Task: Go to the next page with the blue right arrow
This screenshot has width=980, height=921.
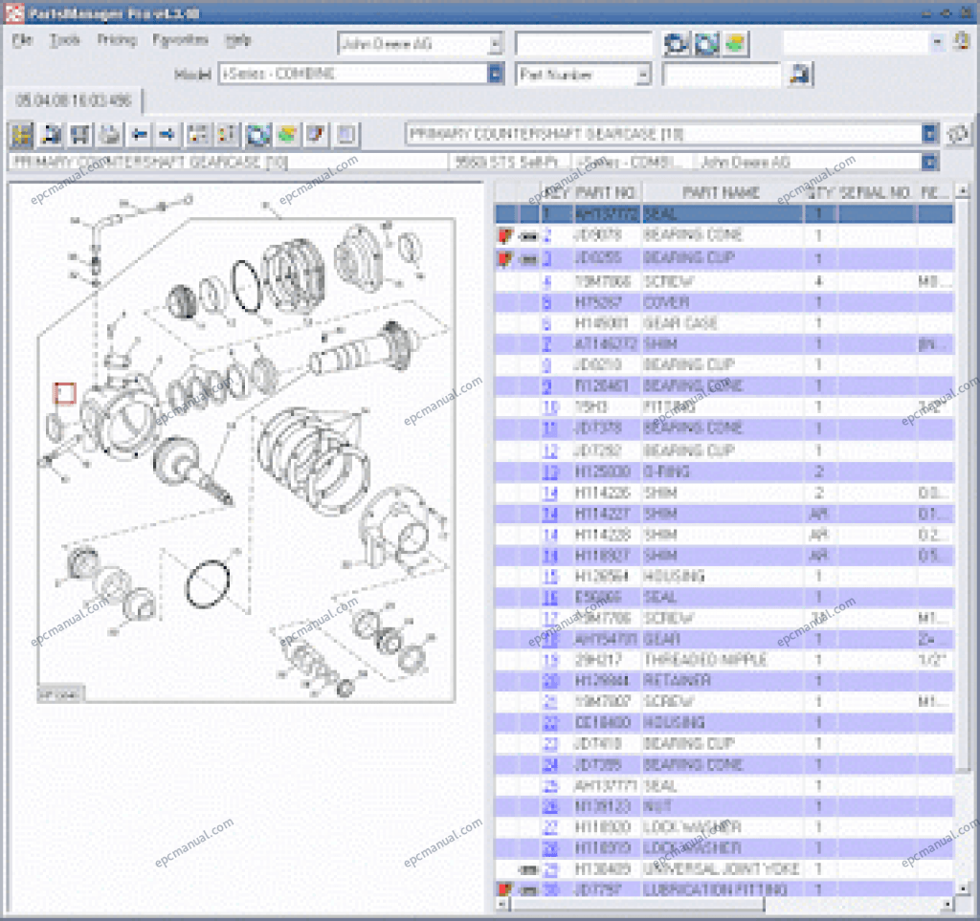Action: click(167, 134)
